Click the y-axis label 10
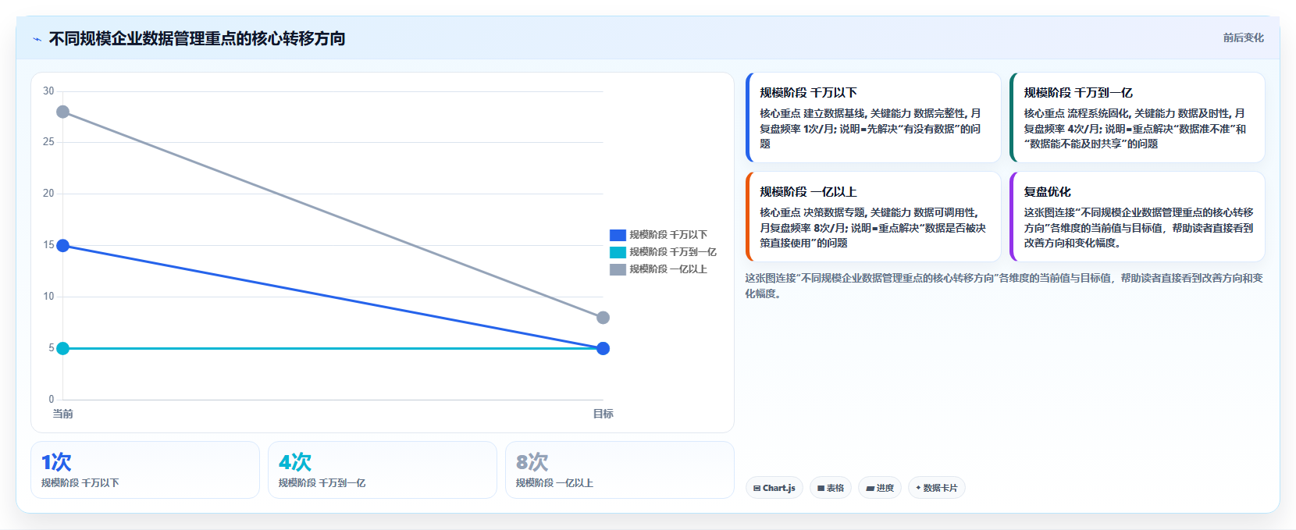 (48, 297)
